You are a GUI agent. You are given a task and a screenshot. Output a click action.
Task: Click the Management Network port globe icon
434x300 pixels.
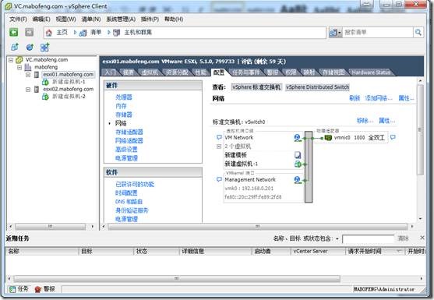(x=298, y=180)
